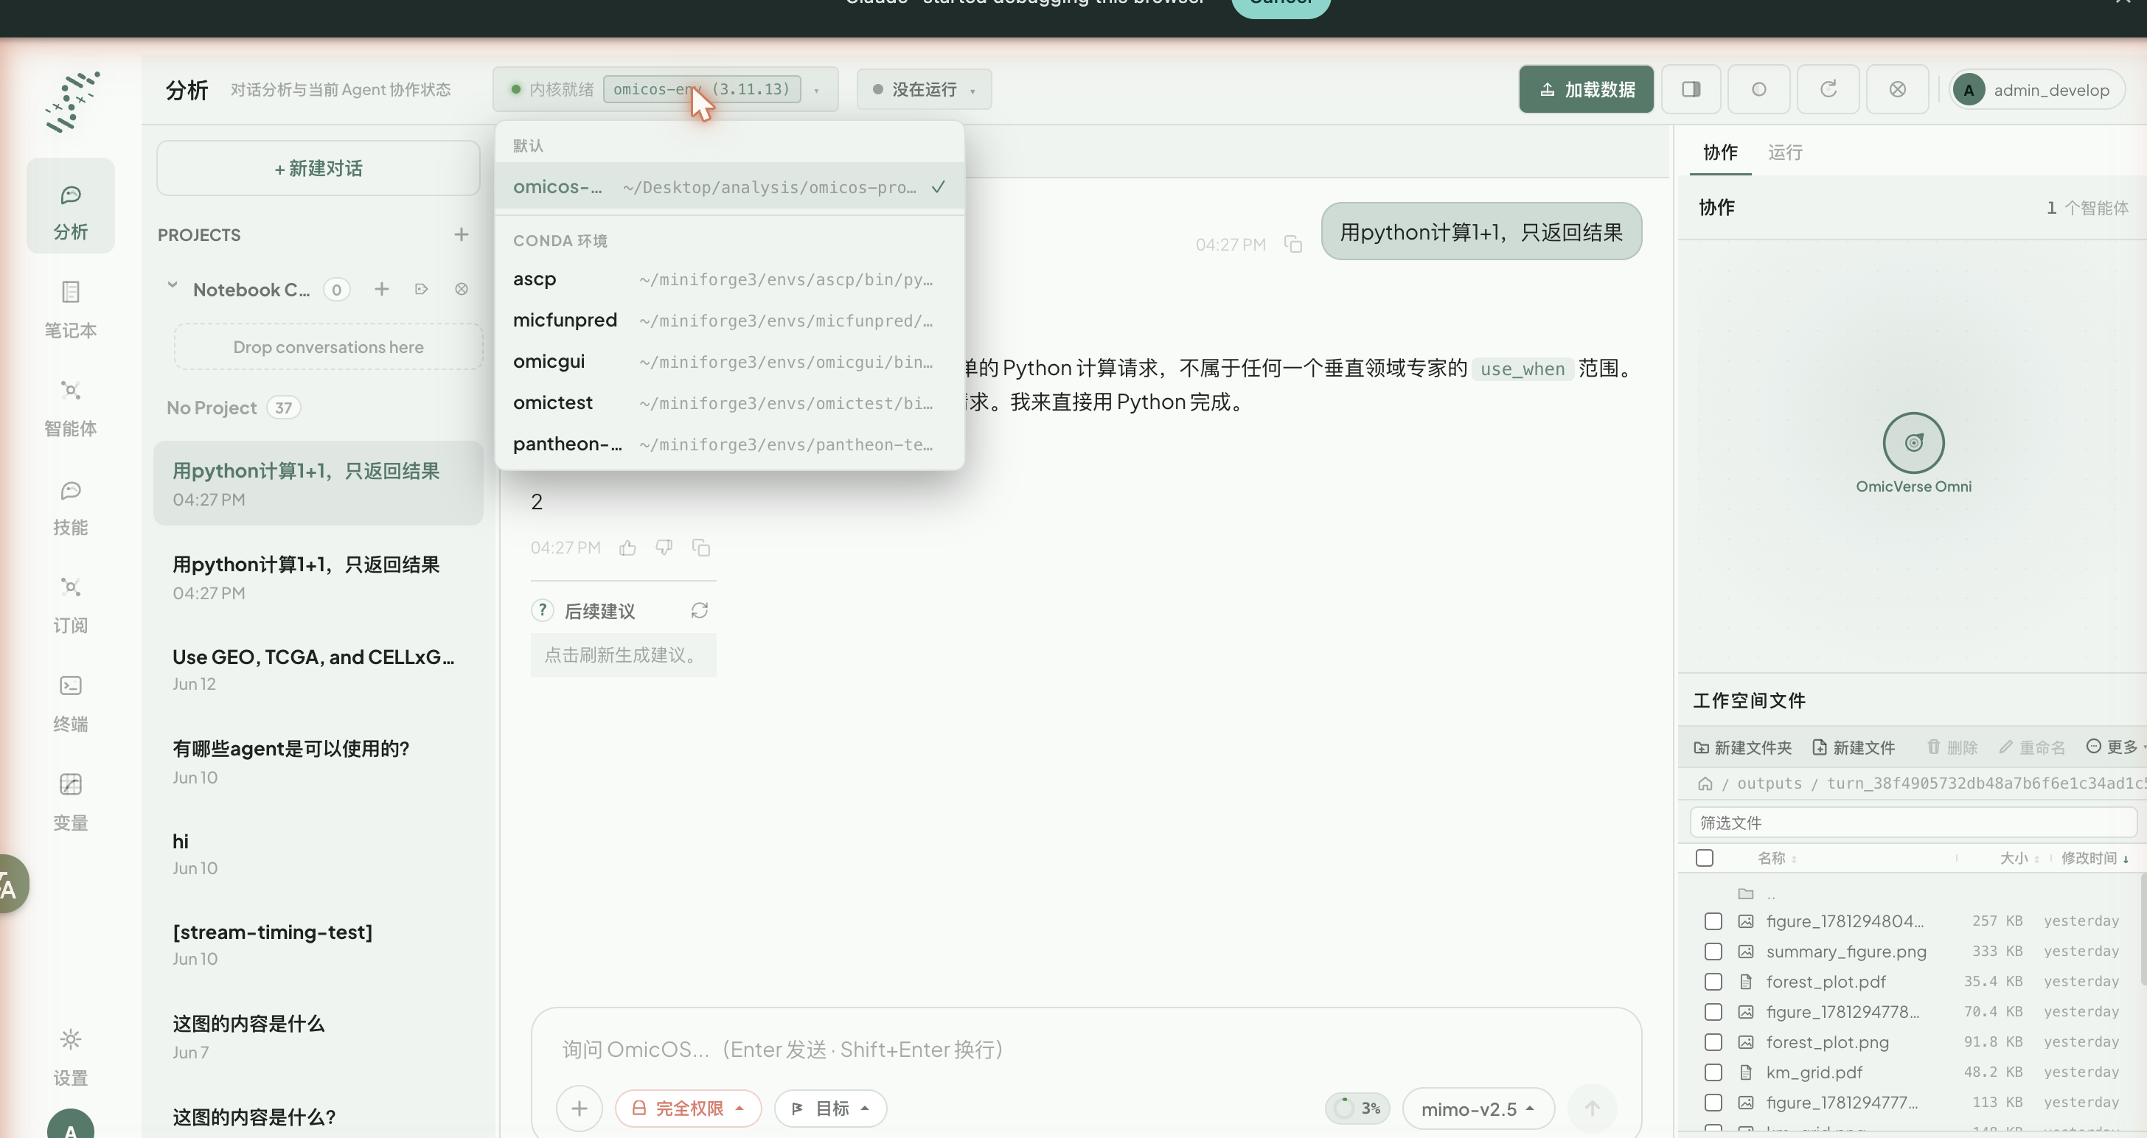The image size is (2147, 1138).
Task: Click the 询问 OmicOS message input box
Action: pos(1085,1049)
